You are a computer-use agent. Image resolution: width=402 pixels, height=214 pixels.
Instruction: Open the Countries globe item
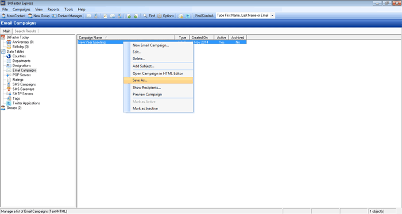pos(16,56)
